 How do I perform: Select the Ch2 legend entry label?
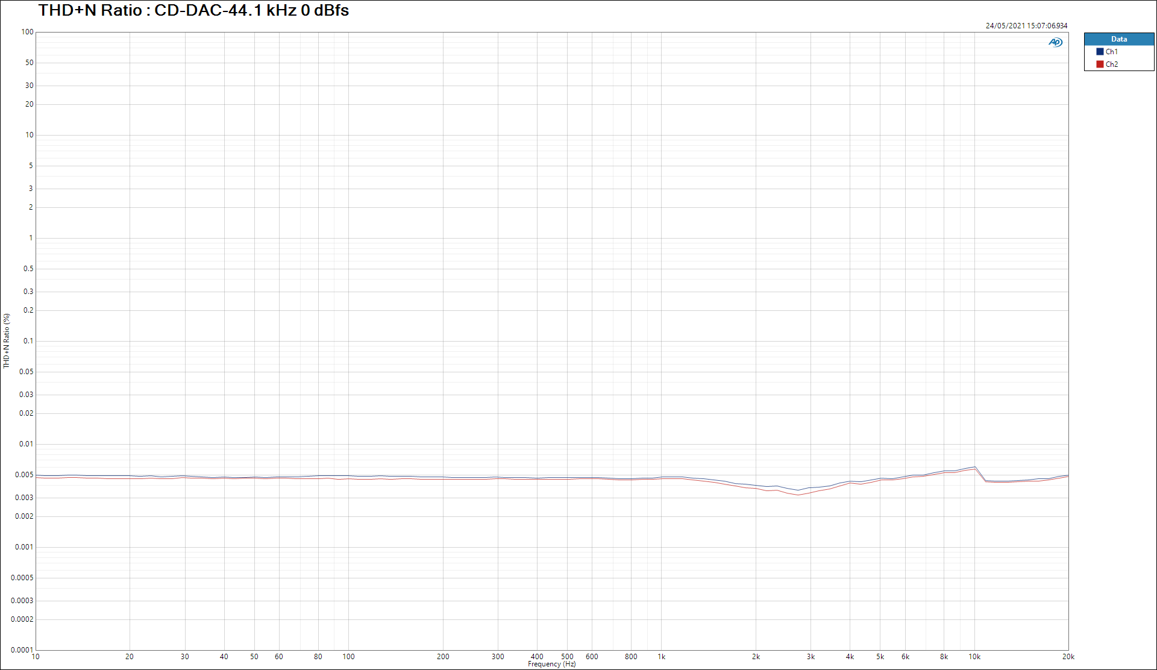click(x=1112, y=64)
